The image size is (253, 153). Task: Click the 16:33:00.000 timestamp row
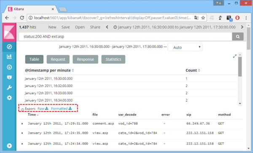pos(131,93)
